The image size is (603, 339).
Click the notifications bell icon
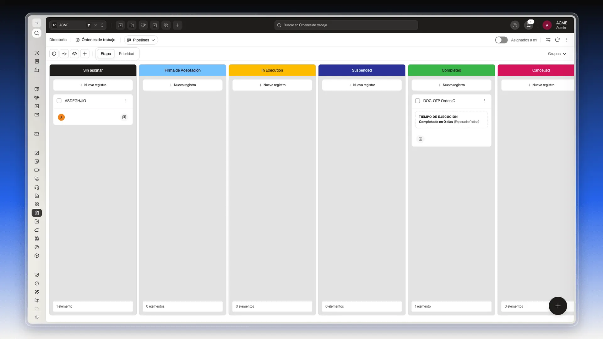pos(529,25)
